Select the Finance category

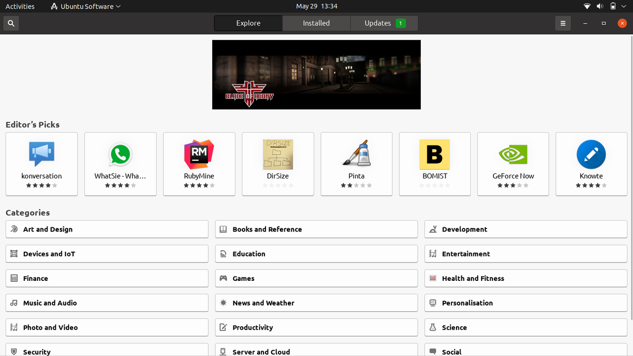tap(107, 278)
